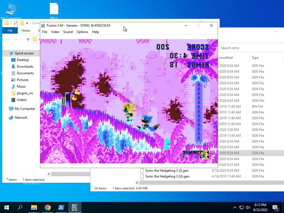Screen dimensions: 284x213
Task: Open the notification center
Action: [x=275, y=208]
